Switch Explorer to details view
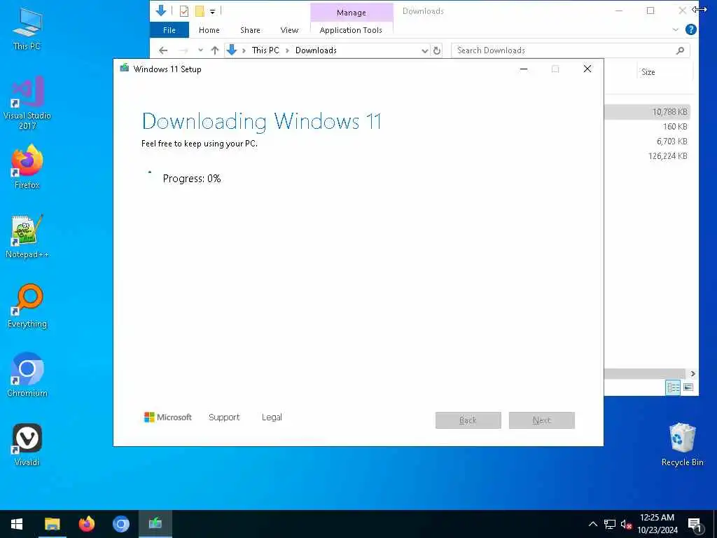This screenshot has width=717, height=538. (x=673, y=387)
